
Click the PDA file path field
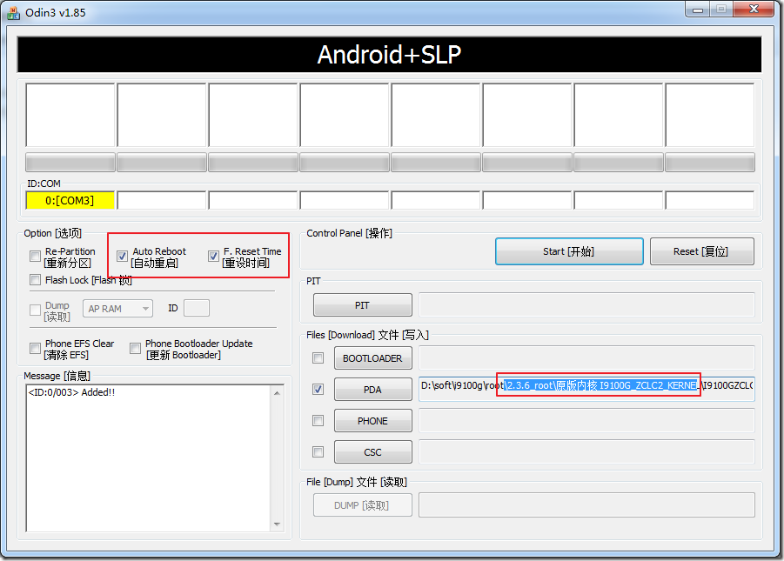586,389
